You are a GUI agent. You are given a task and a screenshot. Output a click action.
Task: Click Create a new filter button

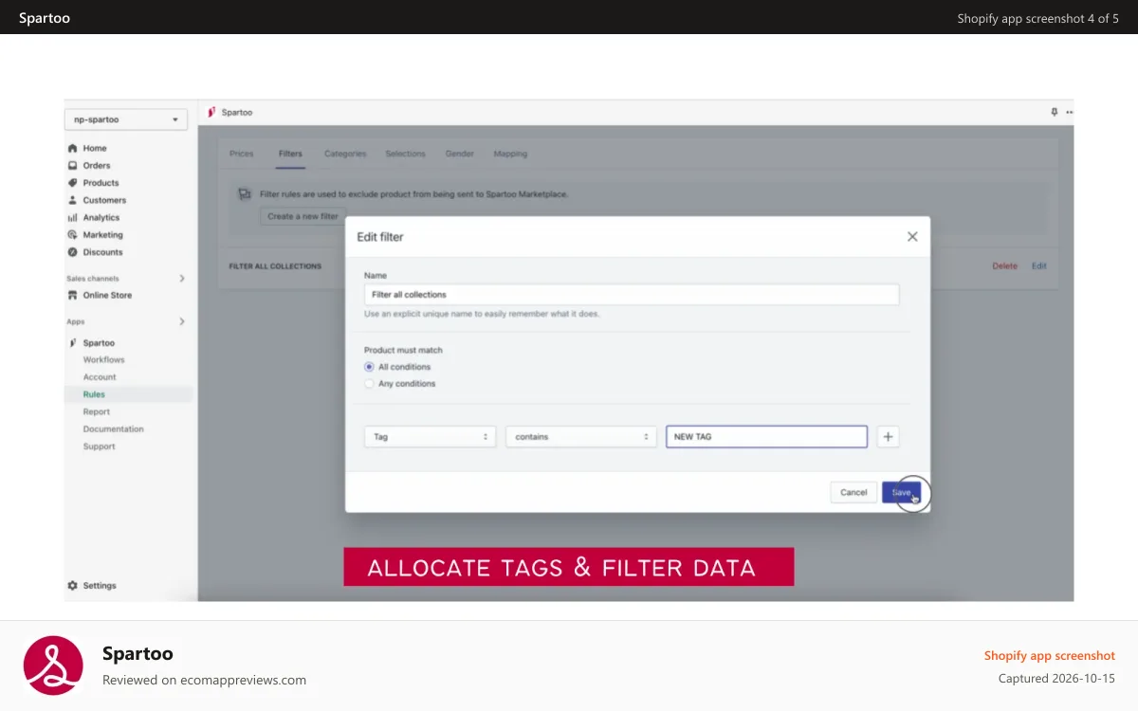(303, 216)
